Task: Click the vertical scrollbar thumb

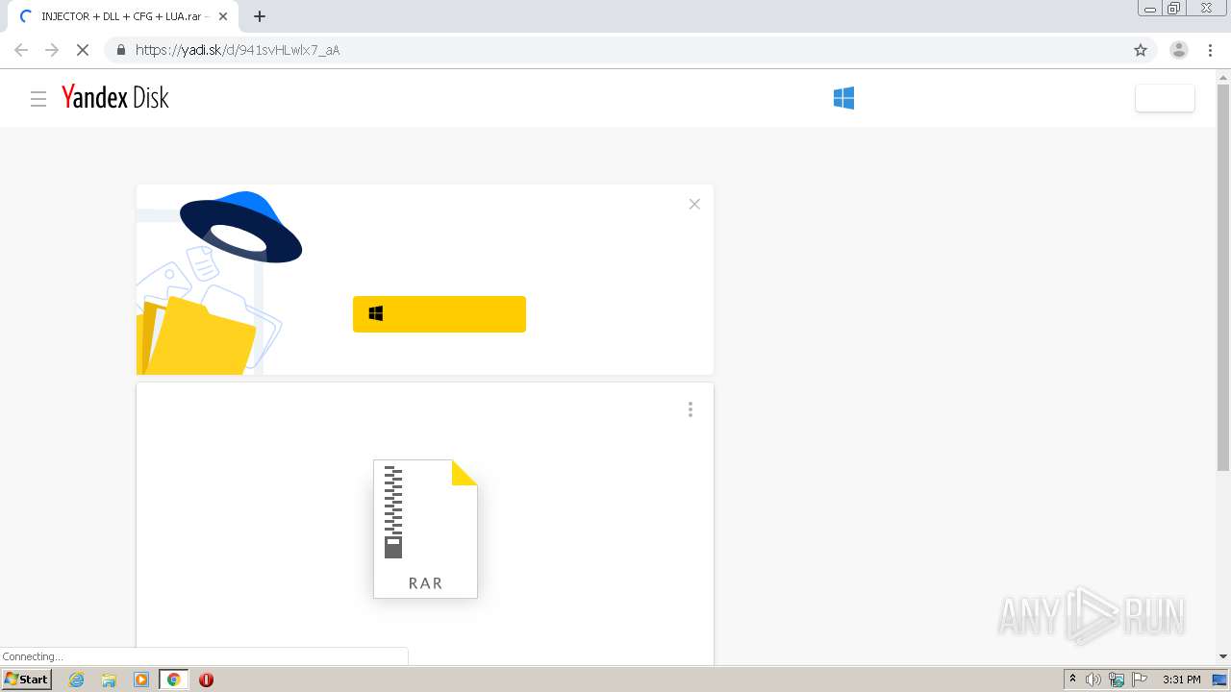Action: (x=1223, y=277)
